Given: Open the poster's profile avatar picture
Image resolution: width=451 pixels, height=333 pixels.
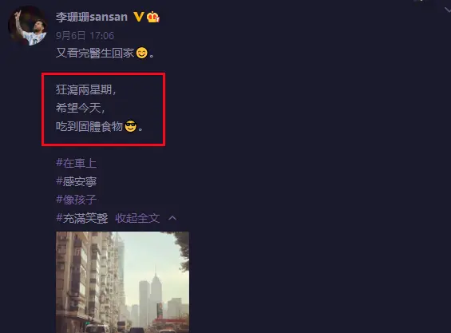Looking at the screenshot, I should (28, 26).
